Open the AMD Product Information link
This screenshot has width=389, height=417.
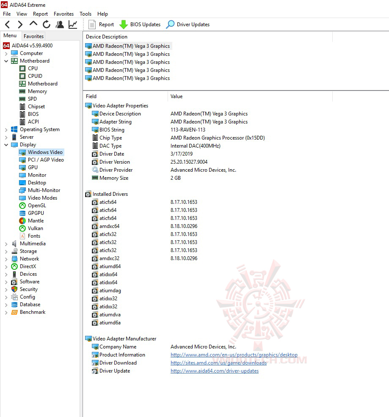234,355
